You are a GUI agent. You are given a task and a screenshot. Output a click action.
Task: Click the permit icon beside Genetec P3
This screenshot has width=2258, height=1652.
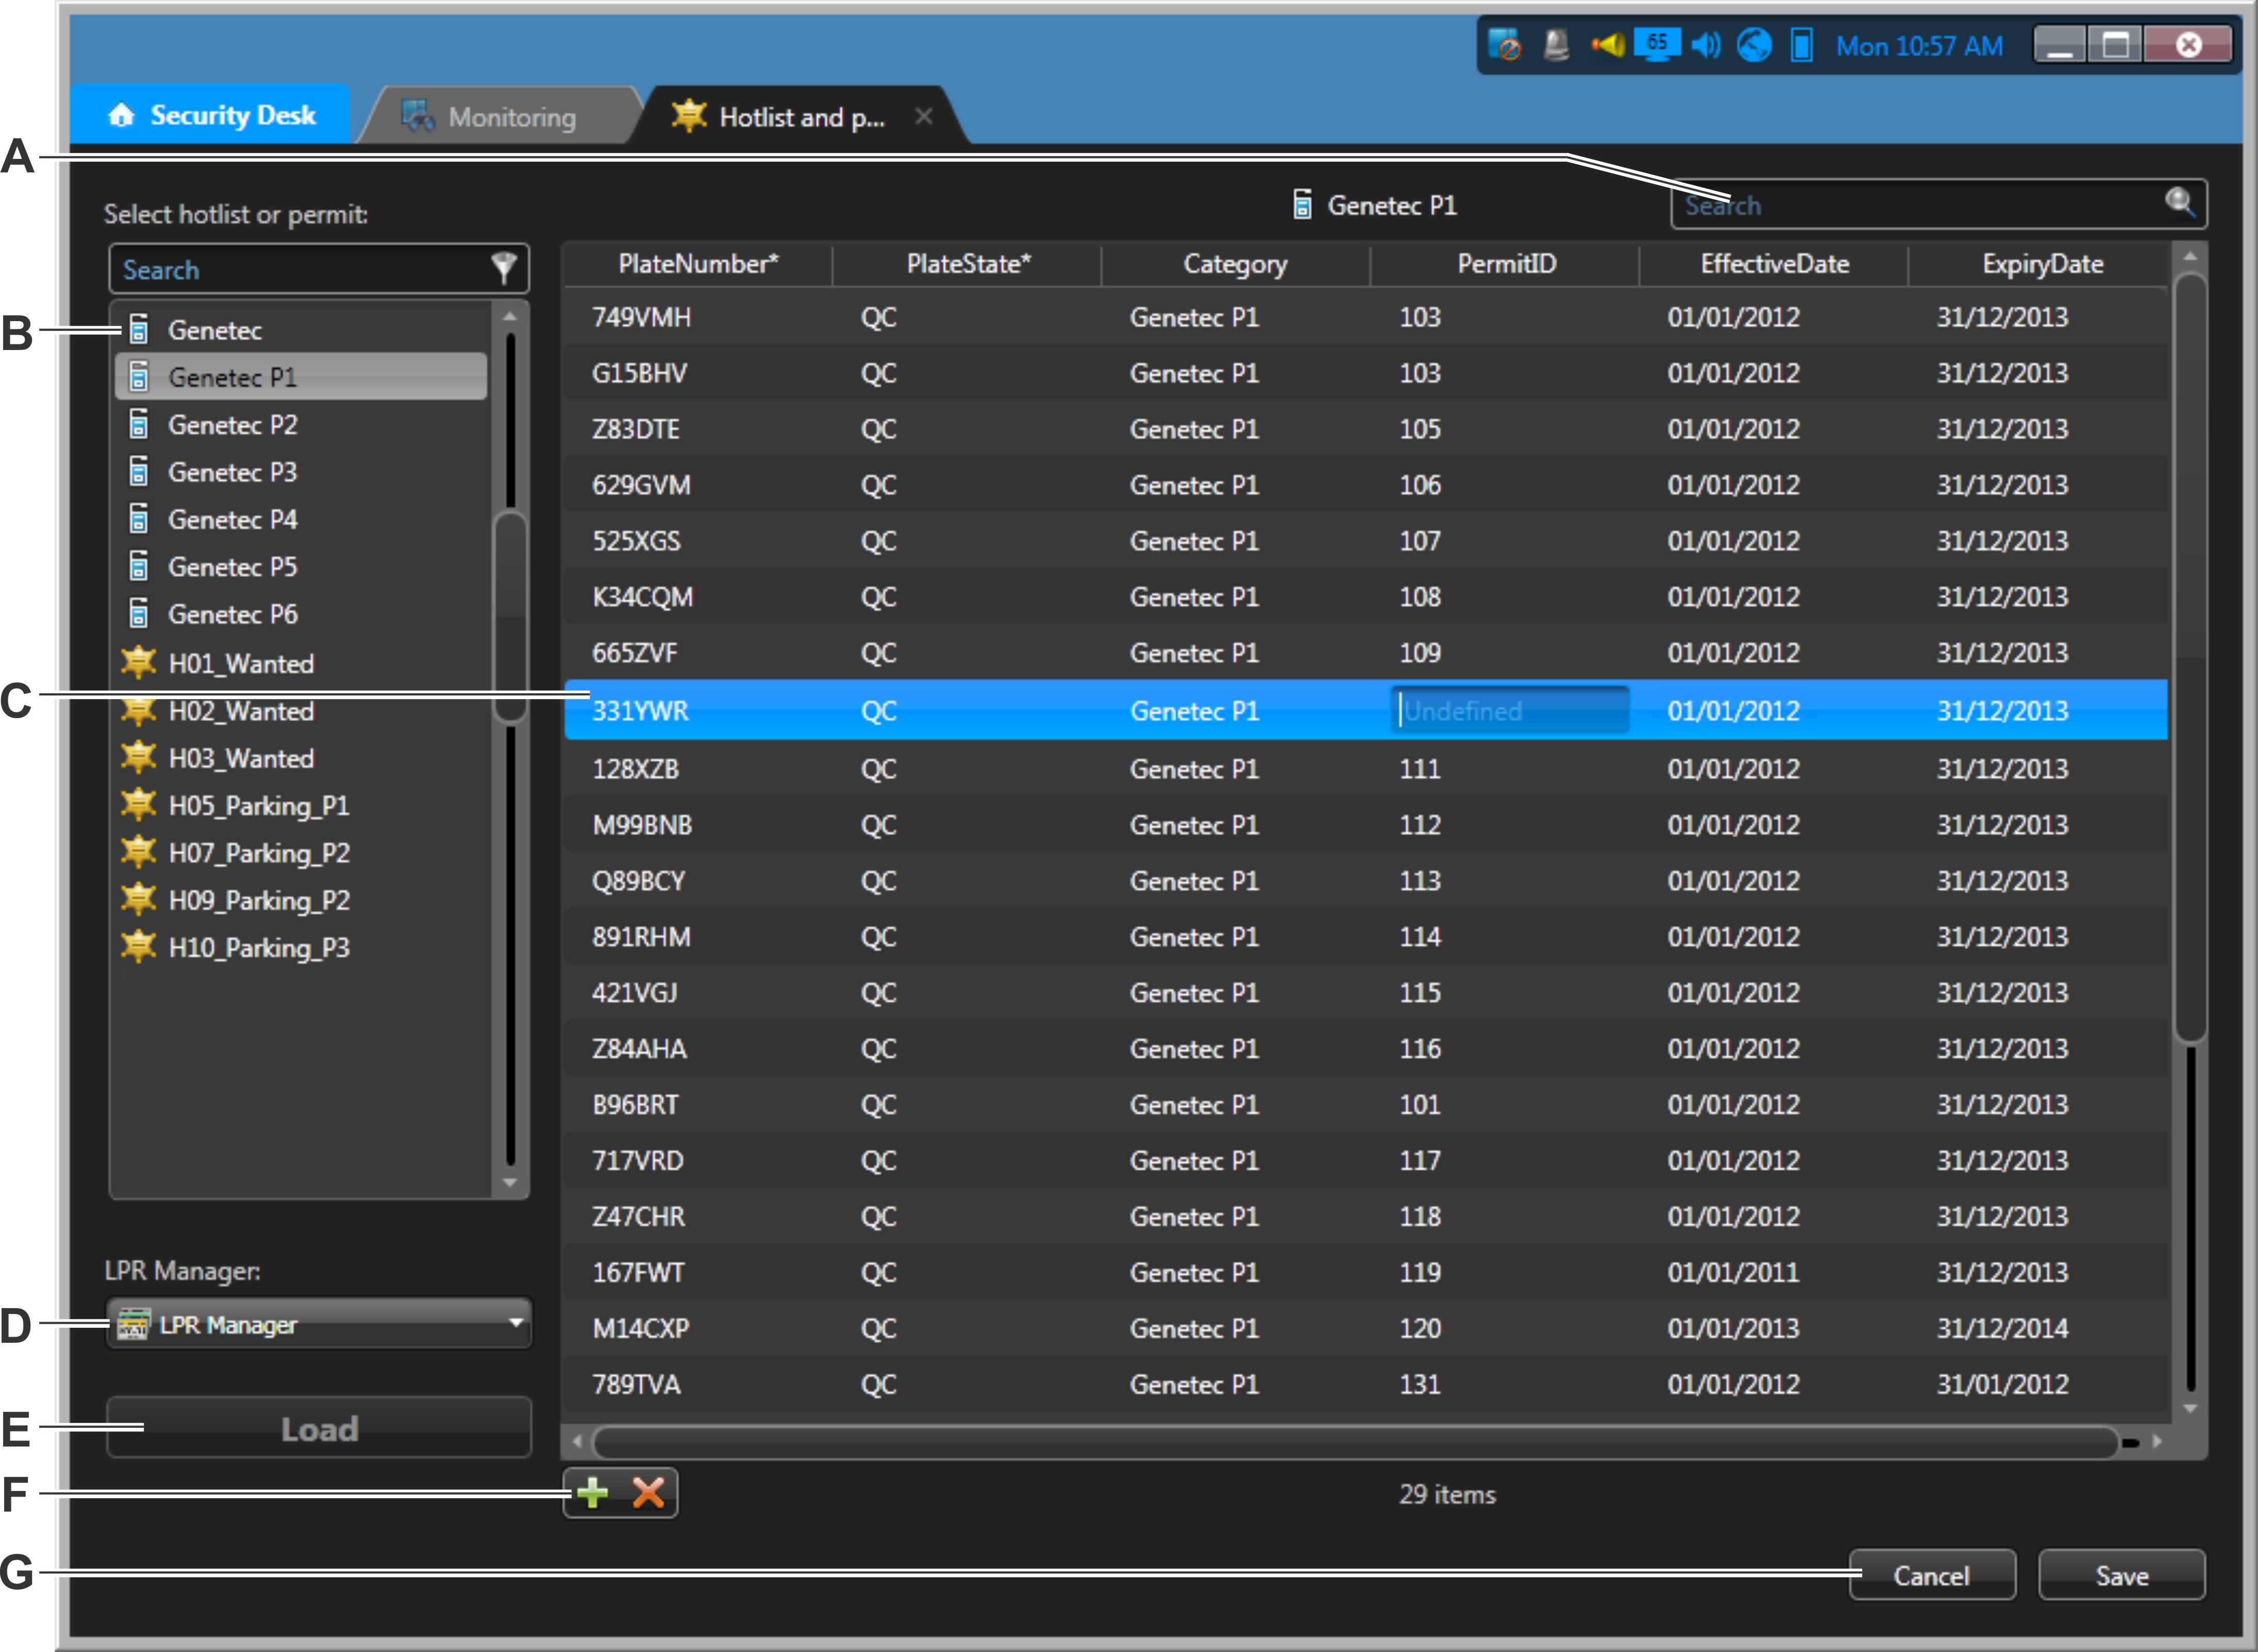(139, 471)
